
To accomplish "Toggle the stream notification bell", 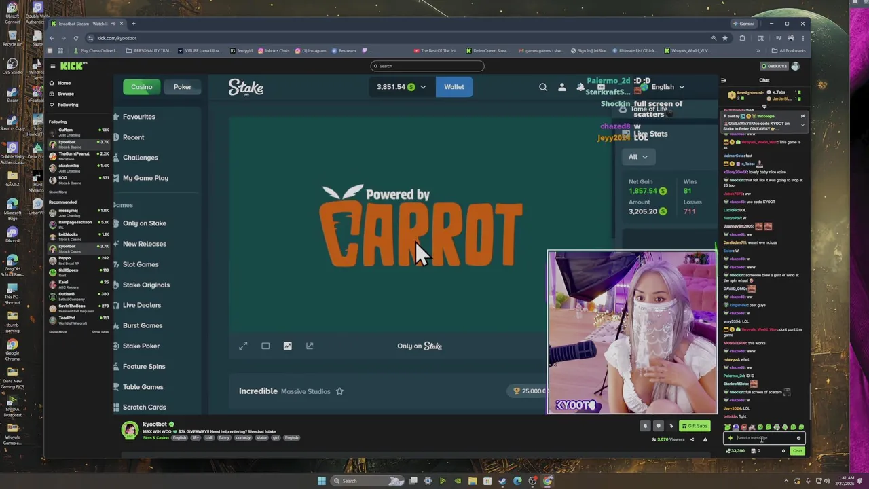I will click(x=645, y=426).
